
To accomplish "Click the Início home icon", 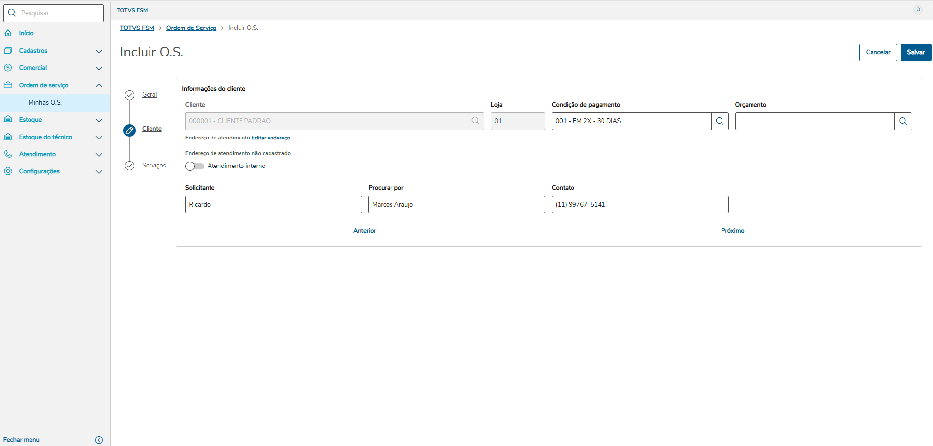I will 8,33.
